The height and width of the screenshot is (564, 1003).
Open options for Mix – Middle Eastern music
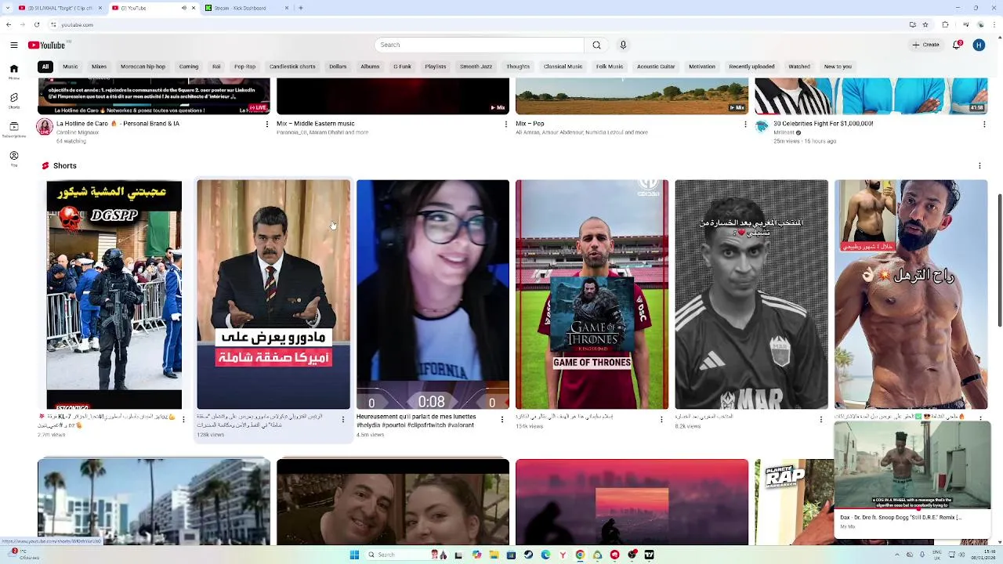click(505, 124)
